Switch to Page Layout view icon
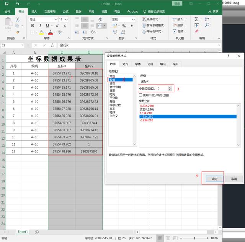245x242 pixels. [168, 238]
